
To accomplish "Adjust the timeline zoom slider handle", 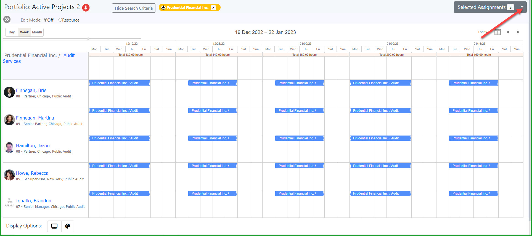I will tap(88, 39).
